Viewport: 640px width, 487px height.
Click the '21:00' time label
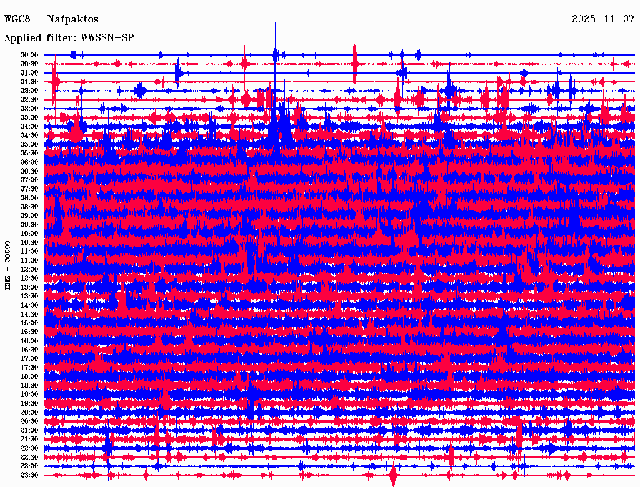click(29, 430)
